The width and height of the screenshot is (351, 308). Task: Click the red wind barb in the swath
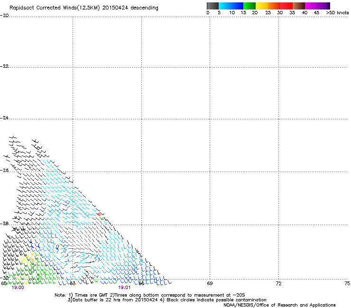[x=99, y=214]
